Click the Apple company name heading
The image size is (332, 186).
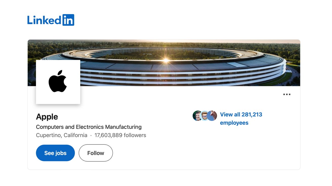[x=47, y=117]
